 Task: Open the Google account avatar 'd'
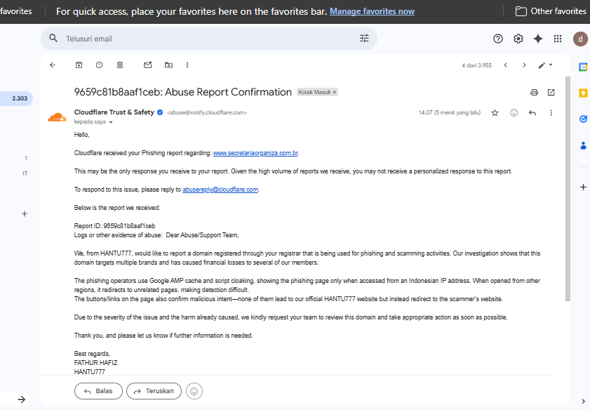(x=581, y=39)
